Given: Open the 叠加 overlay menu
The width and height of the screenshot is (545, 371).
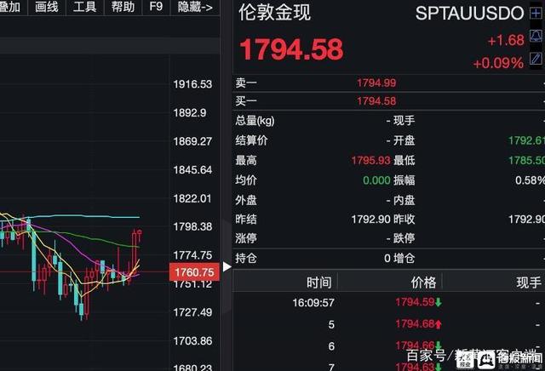Looking at the screenshot, I should tap(12, 8).
